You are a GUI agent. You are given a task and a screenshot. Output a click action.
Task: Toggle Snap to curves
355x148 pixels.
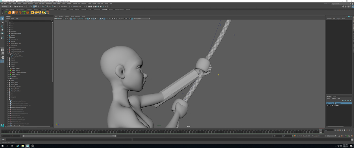pos(45,7)
